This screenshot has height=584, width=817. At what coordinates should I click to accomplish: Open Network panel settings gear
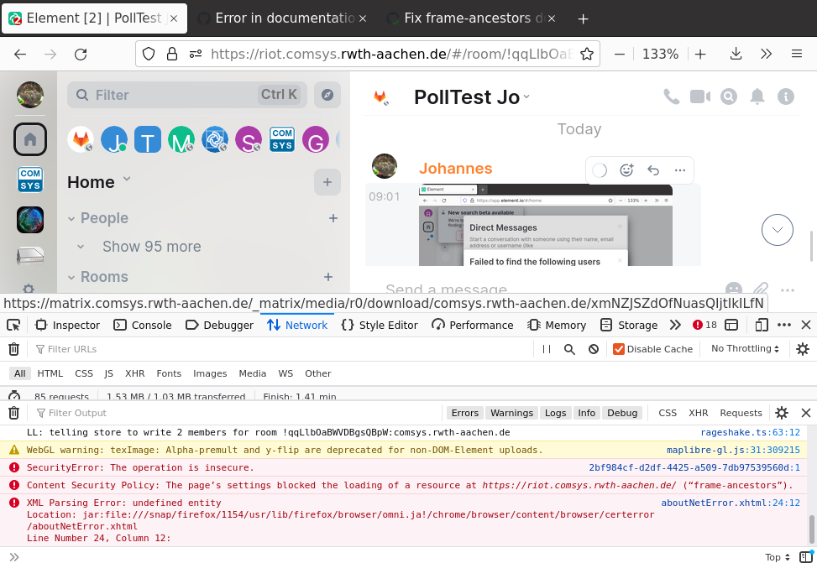click(803, 349)
